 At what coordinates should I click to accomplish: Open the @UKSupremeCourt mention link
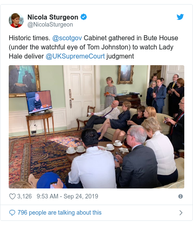75,56
